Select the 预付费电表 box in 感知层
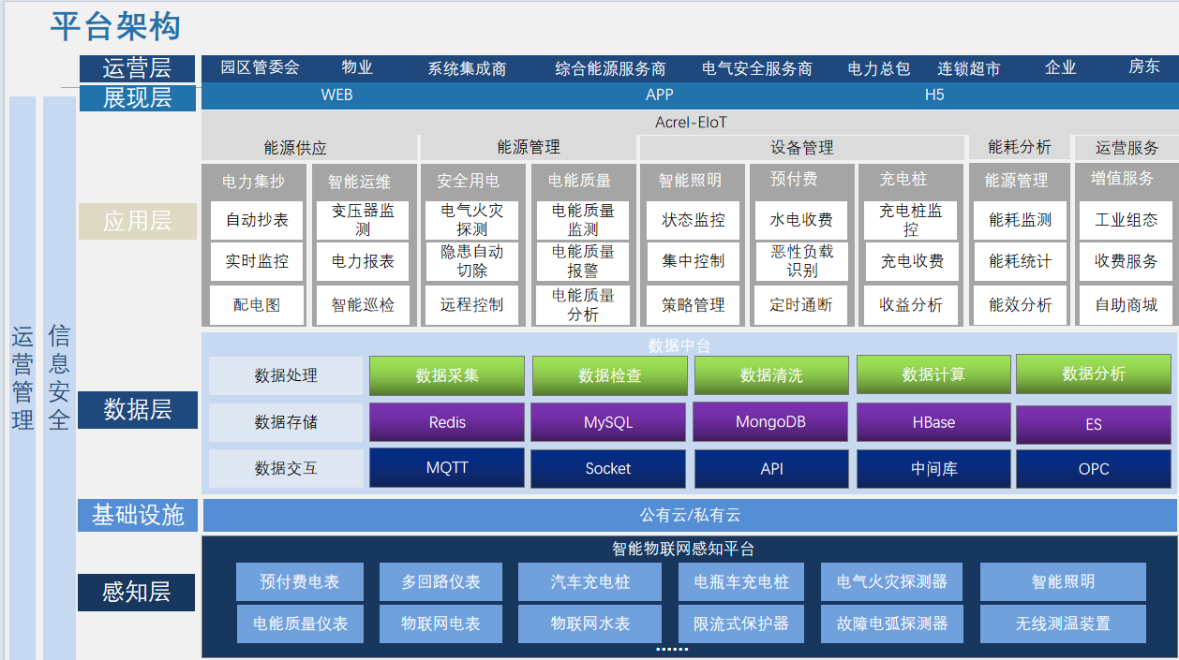The image size is (1179, 660). coord(300,581)
